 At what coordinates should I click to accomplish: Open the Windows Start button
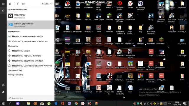tap(3, 103)
